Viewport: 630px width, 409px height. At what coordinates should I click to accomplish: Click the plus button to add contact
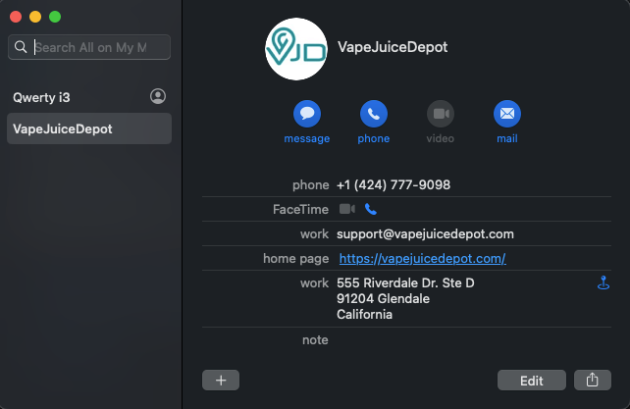click(221, 381)
